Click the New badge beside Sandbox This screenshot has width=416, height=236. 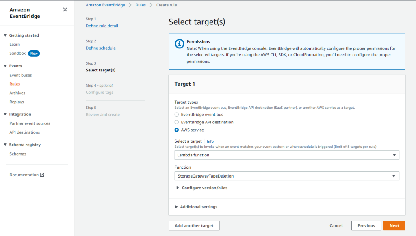pyautogui.click(x=34, y=53)
